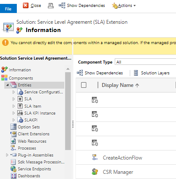Open the Component Type dropdown
Screen dimensions: 176x179
coord(145,62)
